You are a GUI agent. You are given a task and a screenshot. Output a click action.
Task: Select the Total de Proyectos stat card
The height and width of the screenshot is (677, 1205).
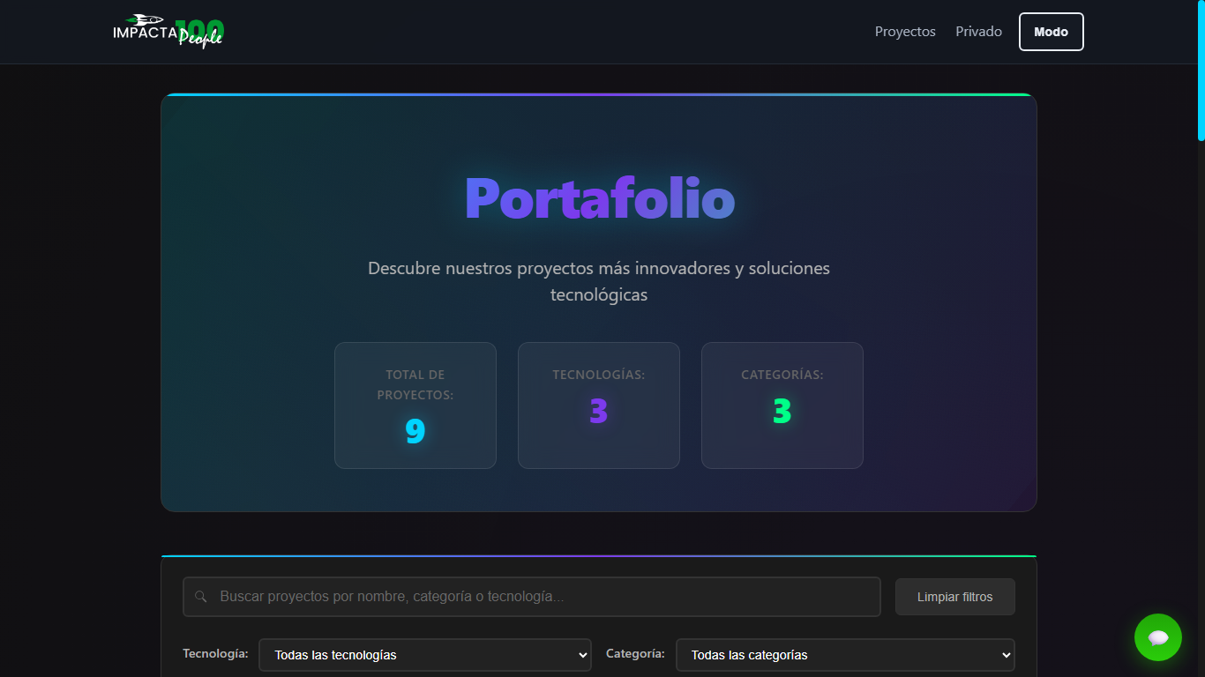coord(415,405)
